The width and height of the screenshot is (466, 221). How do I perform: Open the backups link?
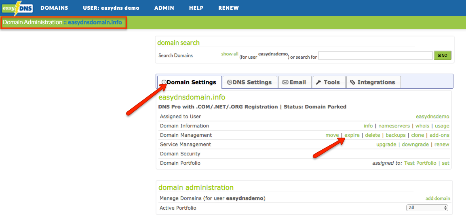point(396,135)
